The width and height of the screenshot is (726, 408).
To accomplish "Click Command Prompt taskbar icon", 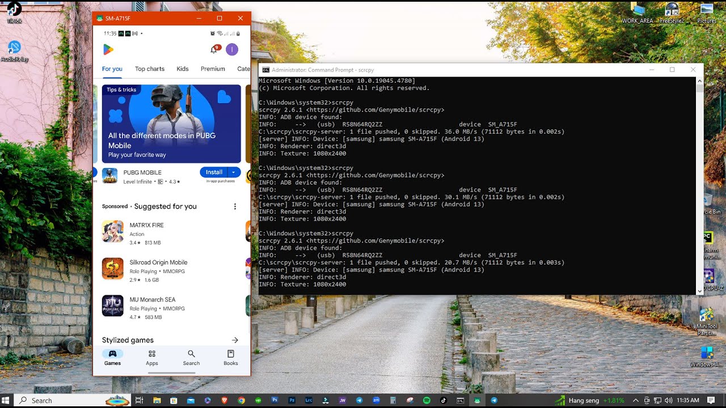I will [461, 400].
